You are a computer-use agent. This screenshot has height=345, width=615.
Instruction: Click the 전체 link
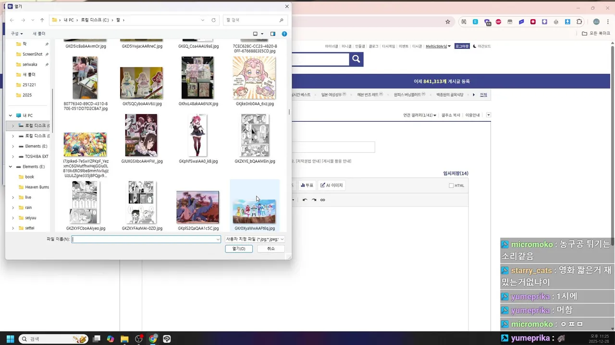pos(483,95)
